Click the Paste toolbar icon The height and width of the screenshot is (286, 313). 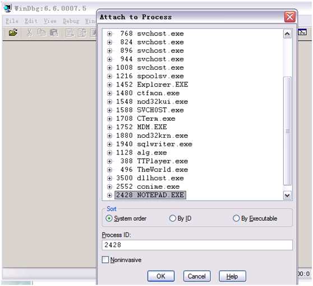54,33
